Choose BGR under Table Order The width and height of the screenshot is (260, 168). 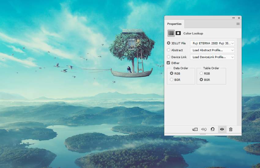pos(201,80)
